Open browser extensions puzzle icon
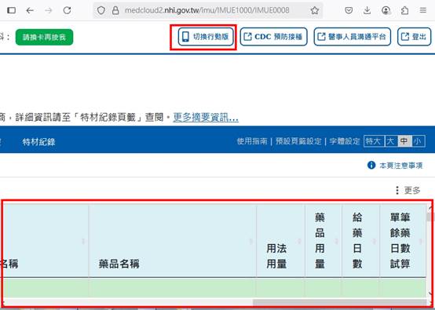This screenshot has height=310, width=435. [x=404, y=10]
